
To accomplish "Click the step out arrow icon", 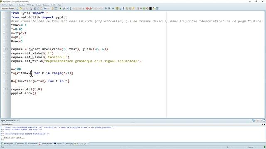I will click(71, 8).
